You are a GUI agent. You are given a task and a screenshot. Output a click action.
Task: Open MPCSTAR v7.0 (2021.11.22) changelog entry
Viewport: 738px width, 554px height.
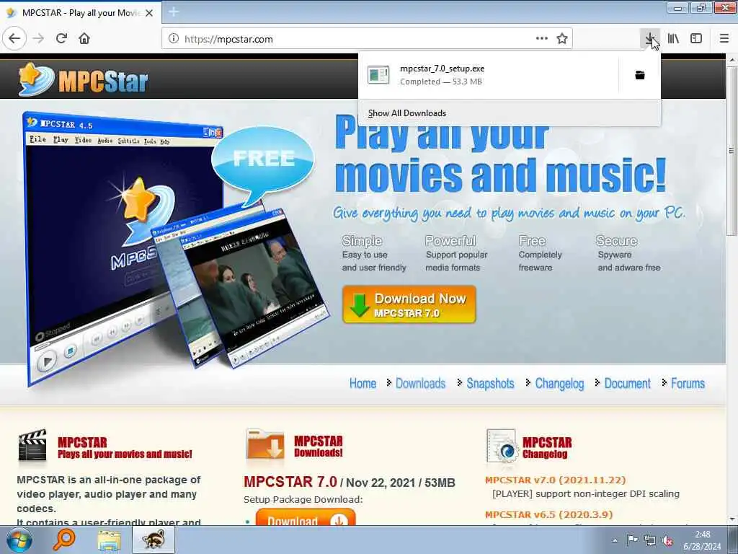click(556, 480)
